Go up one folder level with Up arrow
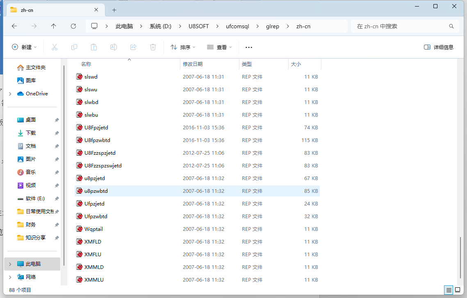The image size is (467, 298). coord(54,26)
